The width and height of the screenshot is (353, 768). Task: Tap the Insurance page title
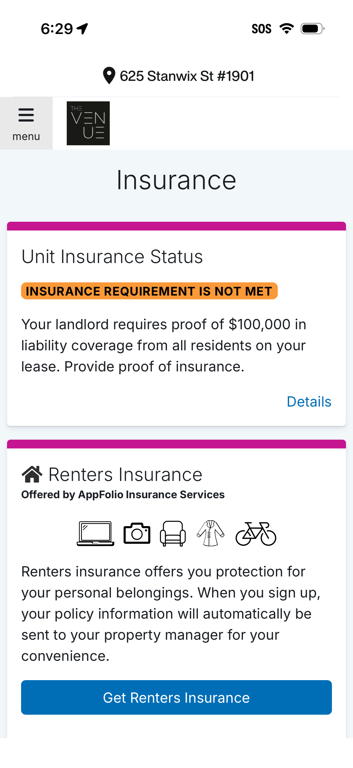pyautogui.click(x=176, y=180)
